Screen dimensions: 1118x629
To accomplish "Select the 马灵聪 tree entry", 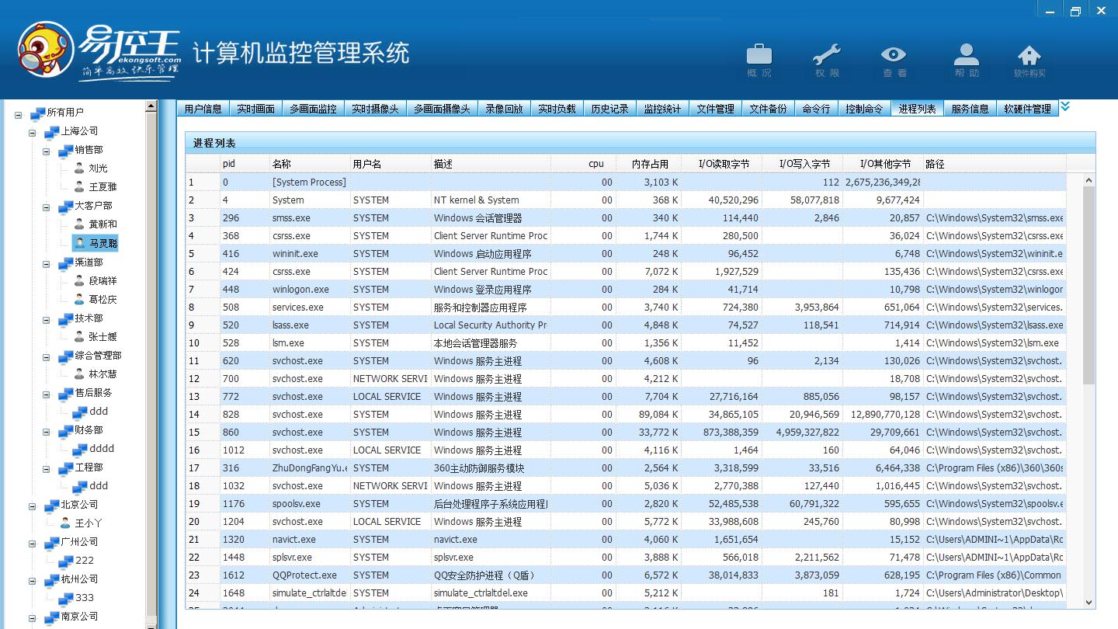I will coord(95,243).
